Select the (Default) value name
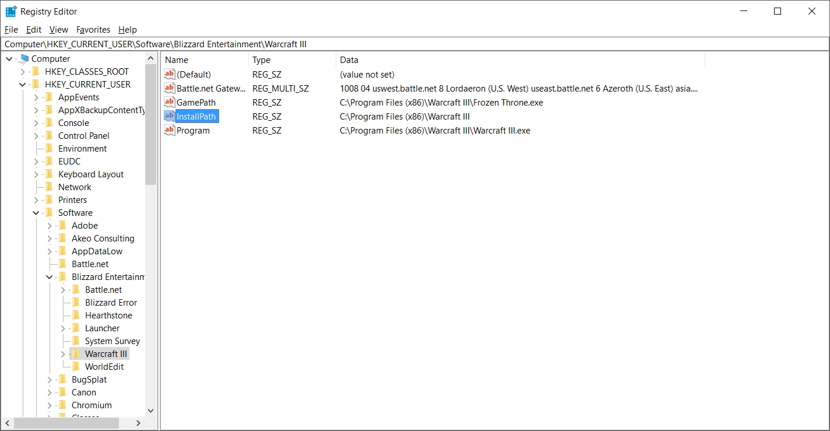This screenshot has width=830, height=431. [x=194, y=74]
